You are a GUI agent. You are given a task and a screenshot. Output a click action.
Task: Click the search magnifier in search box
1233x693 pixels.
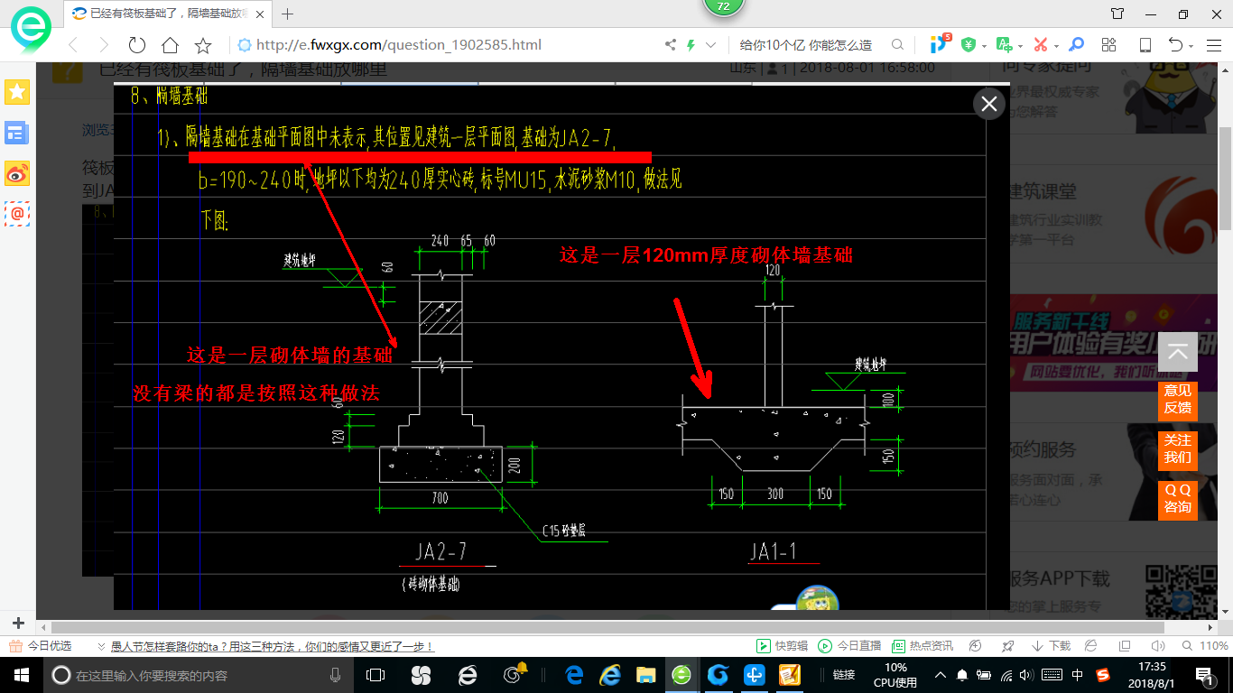coord(897,45)
